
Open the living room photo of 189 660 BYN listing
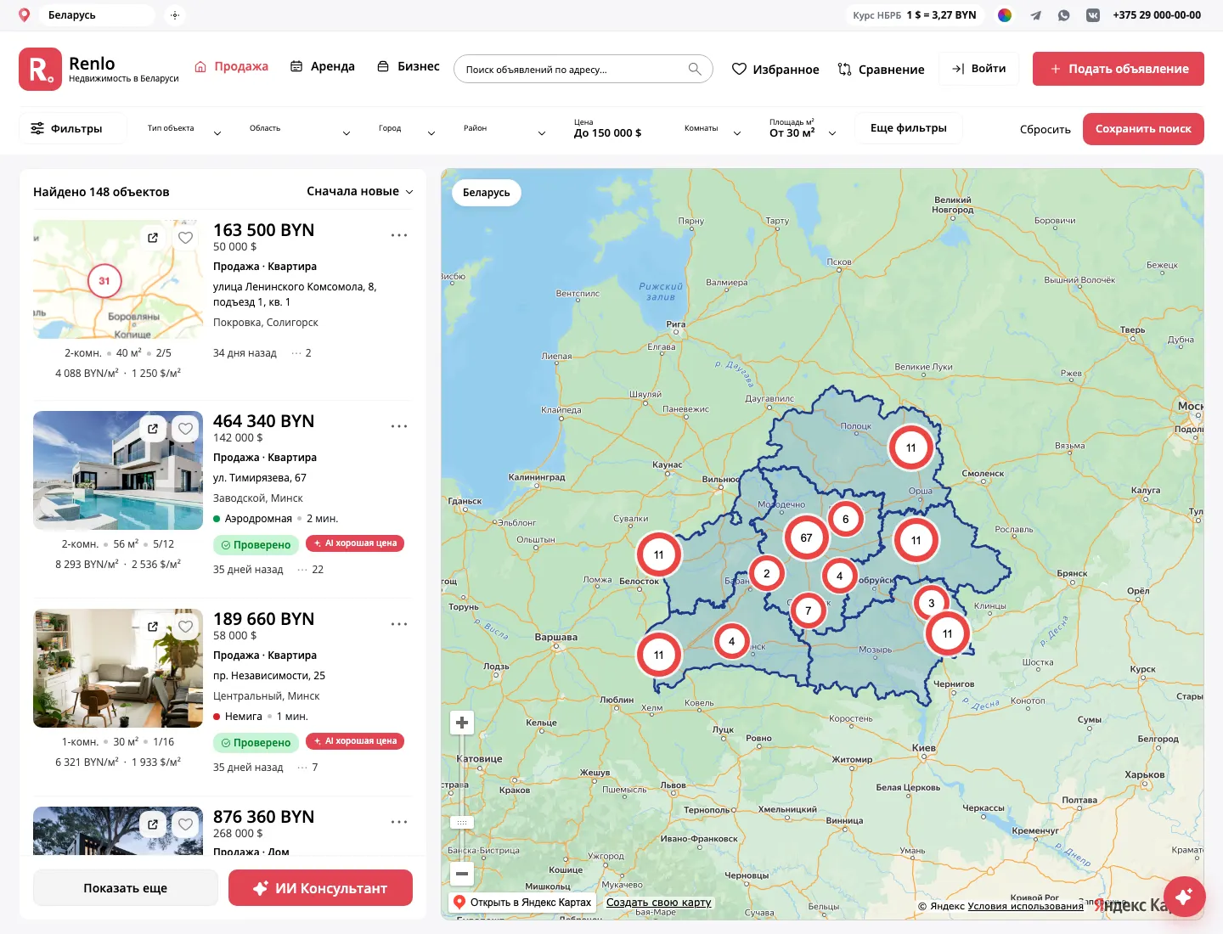click(x=118, y=668)
